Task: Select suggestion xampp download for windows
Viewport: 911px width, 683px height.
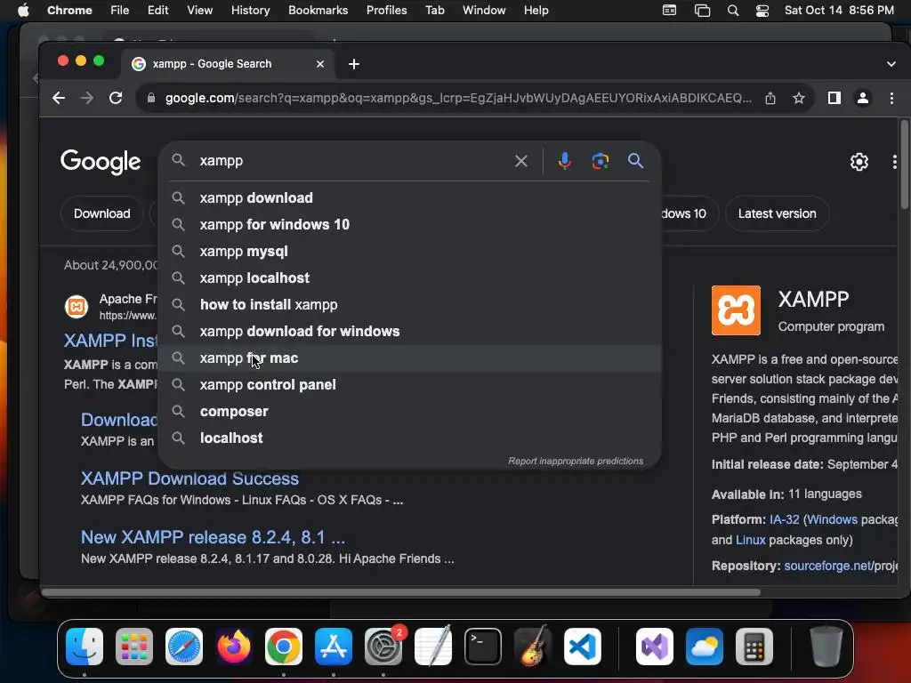Action: 409,332
